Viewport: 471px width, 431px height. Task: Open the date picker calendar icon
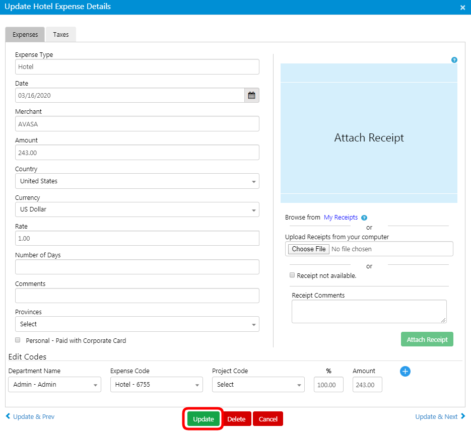pyautogui.click(x=251, y=95)
